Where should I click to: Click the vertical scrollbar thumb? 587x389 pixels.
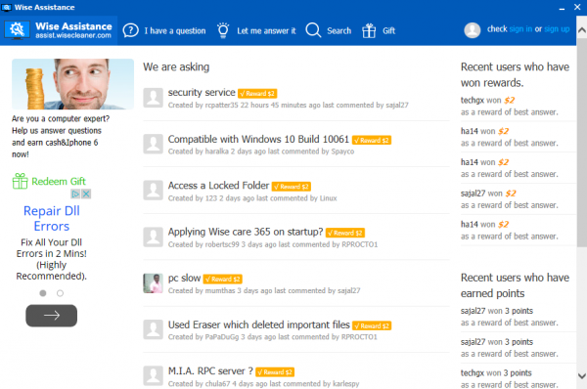click(x=582, y=142)
